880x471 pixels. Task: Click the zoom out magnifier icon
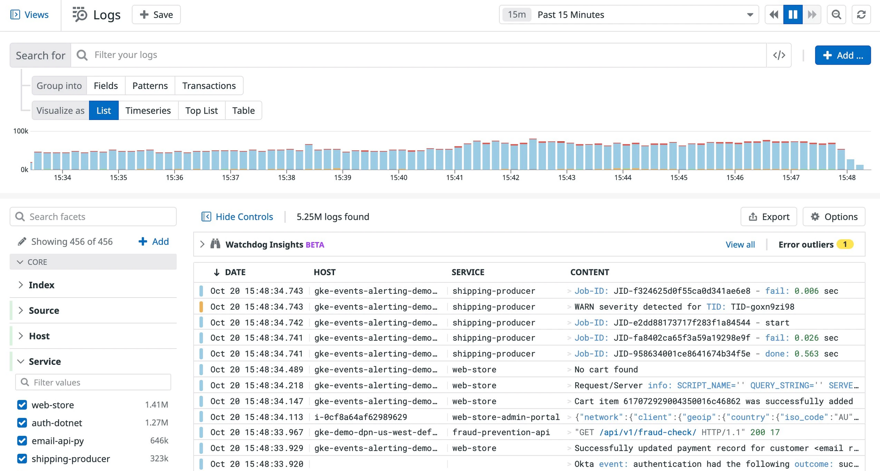836,14
